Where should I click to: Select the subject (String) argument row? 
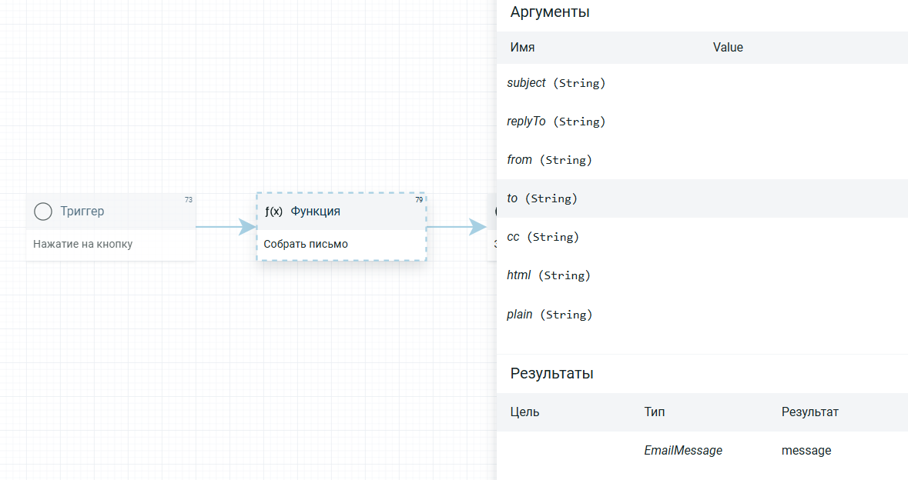pos(702,83)
